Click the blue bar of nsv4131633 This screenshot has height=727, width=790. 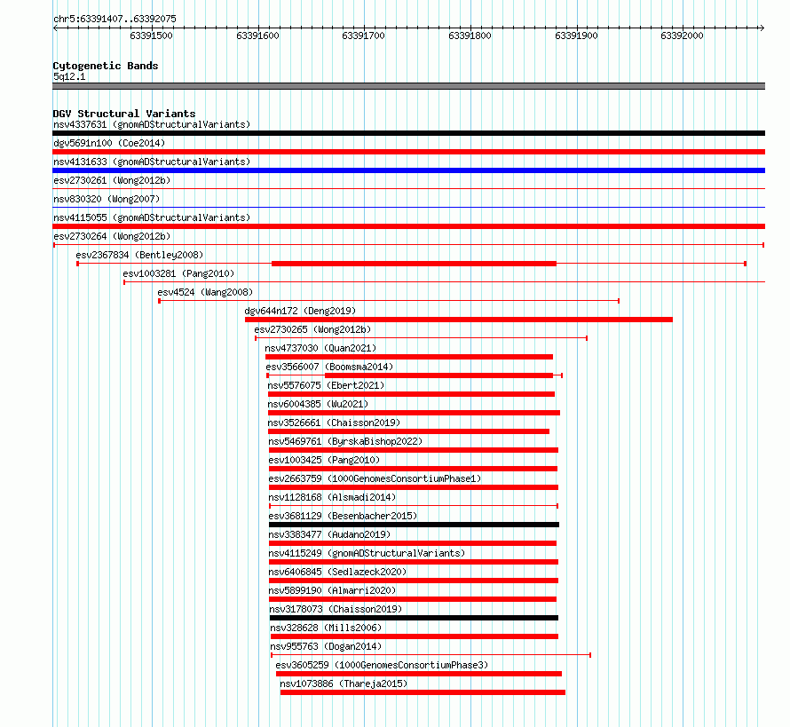pos(408,170)
